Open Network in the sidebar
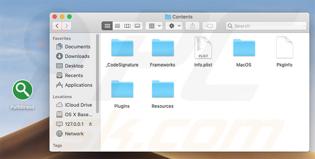Screen dimensions: 315x159 pos(70,134)
